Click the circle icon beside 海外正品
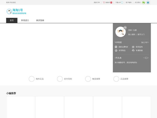This screenshot has height=118, width=157. point(32,79)
